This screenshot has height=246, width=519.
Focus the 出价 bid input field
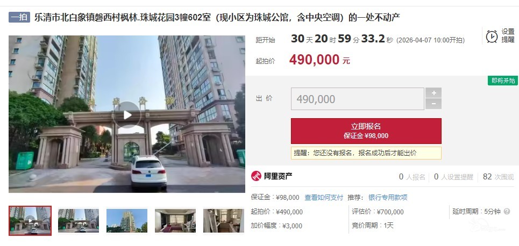pyautogui.click(x=358, y=99)
